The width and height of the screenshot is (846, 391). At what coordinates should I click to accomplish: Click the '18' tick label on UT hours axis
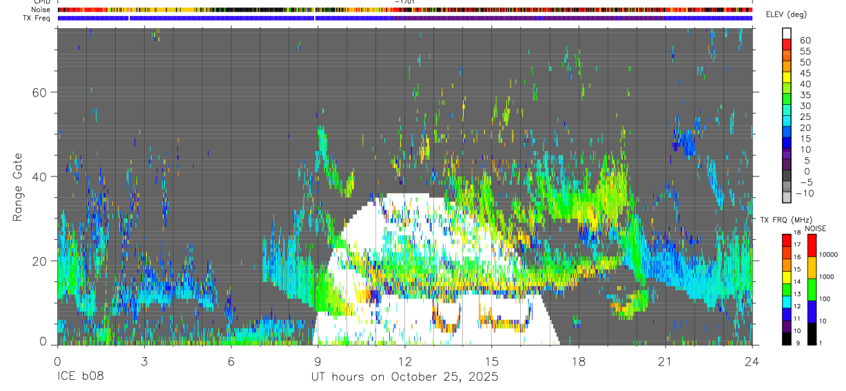(579, 361)
